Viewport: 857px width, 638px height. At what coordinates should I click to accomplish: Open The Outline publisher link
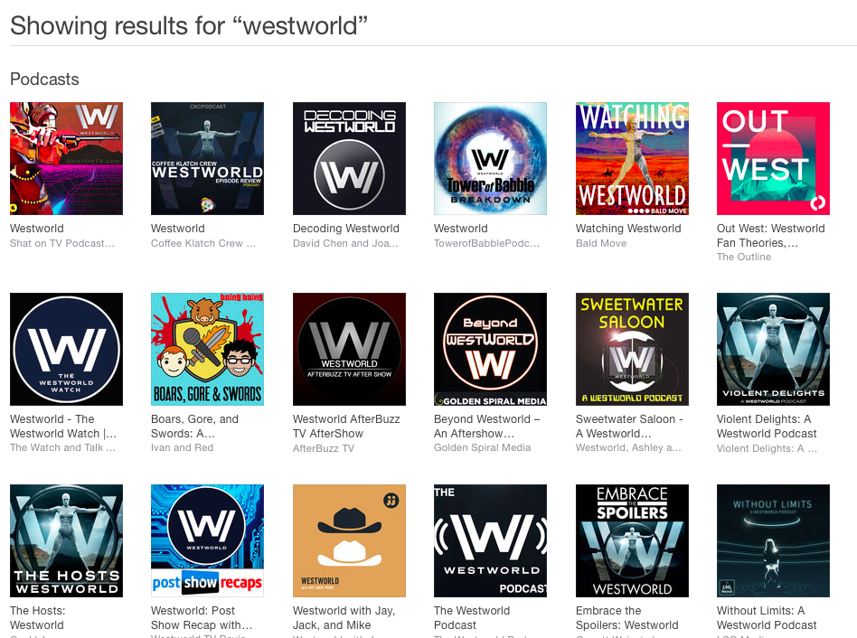pyautogui.click(x=744, y=258)
